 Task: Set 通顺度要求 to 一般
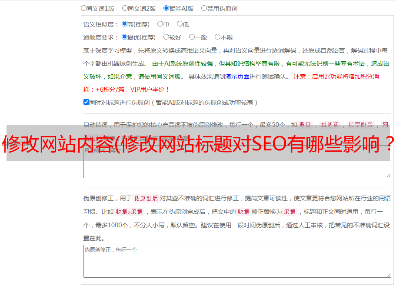point(192,37)
